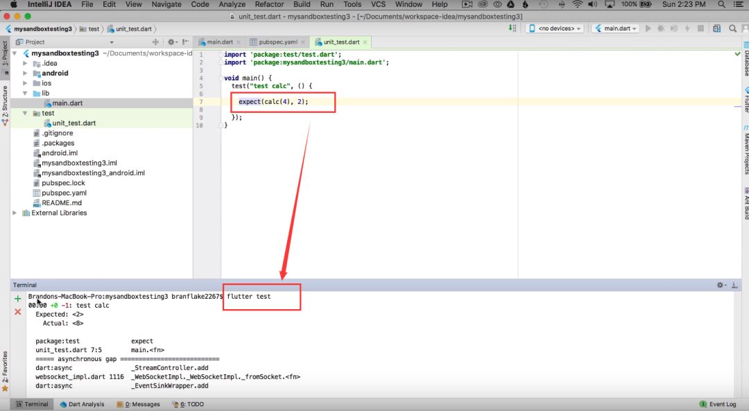Open the Database side tool window

click(746, 60)
